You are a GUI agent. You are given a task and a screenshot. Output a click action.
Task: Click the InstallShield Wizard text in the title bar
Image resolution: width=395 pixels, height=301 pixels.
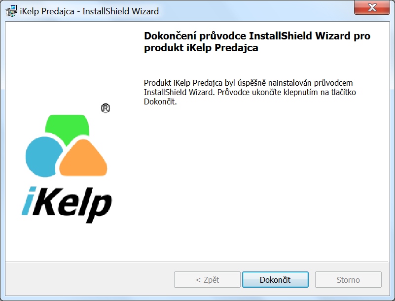[x=120, y=11]
